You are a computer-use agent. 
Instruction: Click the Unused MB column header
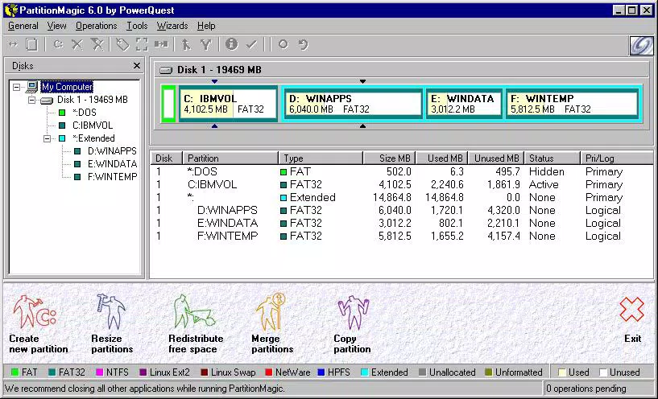coord(496,158)
